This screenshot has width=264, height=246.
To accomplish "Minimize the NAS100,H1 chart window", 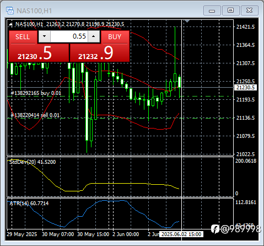I will coord(212,10).
